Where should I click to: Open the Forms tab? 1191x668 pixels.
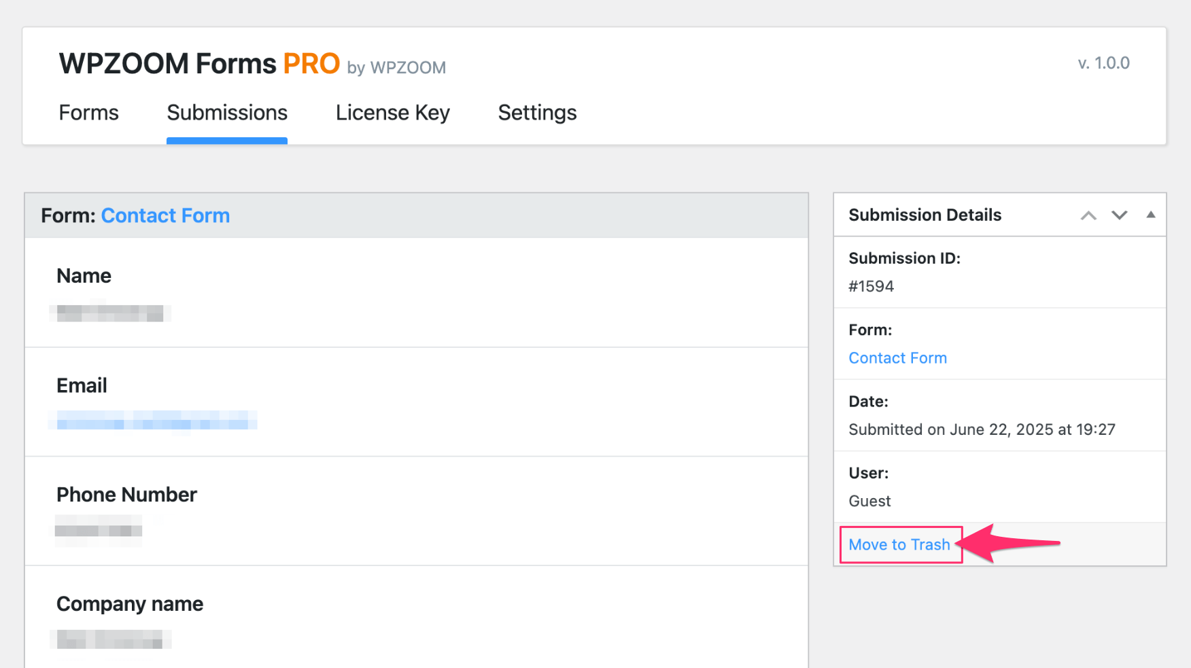(88, 113)
